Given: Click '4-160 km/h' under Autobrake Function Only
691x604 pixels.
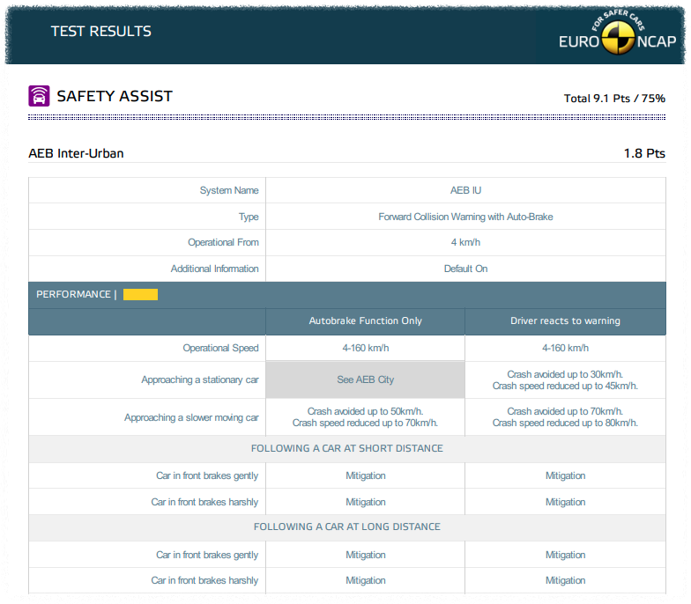Looking at the screenshot, I should pos(365,348).
